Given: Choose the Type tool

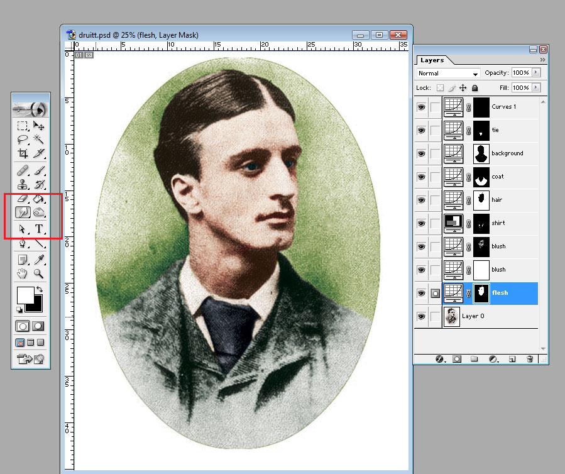Looking at the screenshot, I should (x=39, y=229).
